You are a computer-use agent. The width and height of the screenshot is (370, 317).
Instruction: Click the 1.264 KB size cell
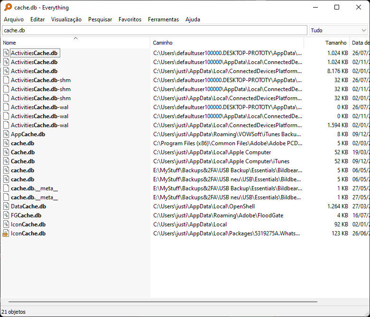coord(337,206)
